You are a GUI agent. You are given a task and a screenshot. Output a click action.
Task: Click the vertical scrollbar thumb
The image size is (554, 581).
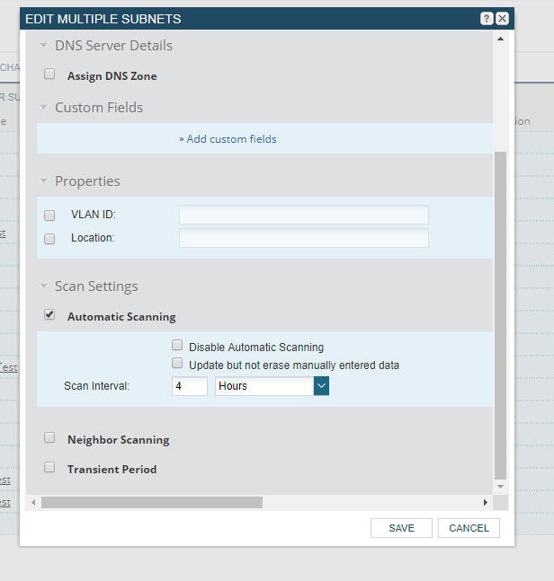(x=501, y=316)
